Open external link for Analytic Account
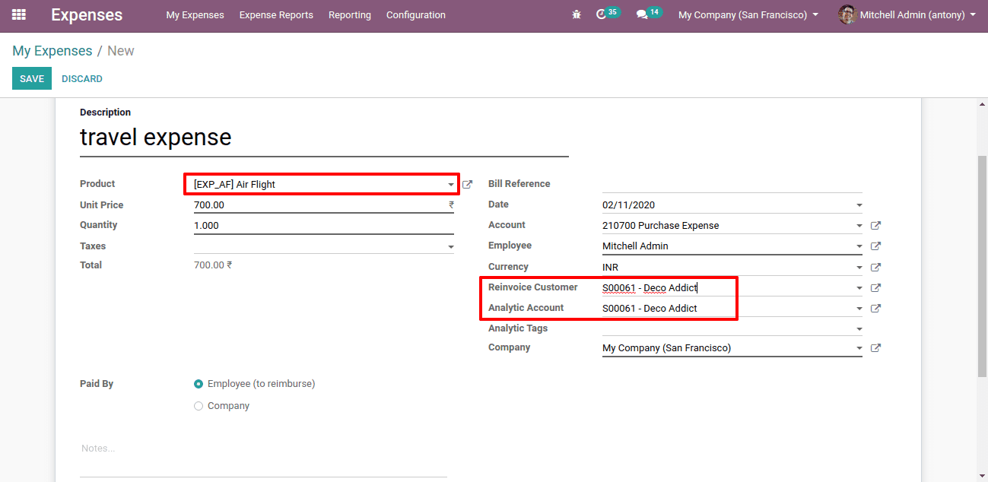 [876, 309]
